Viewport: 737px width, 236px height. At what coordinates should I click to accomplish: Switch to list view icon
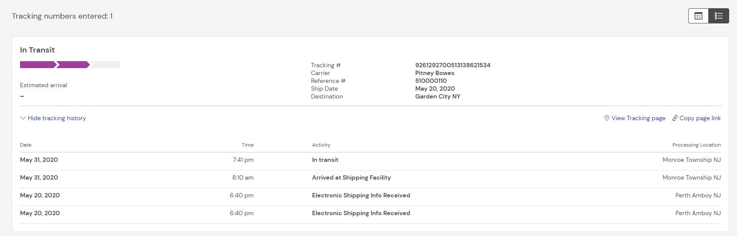(x=719, y=16)
